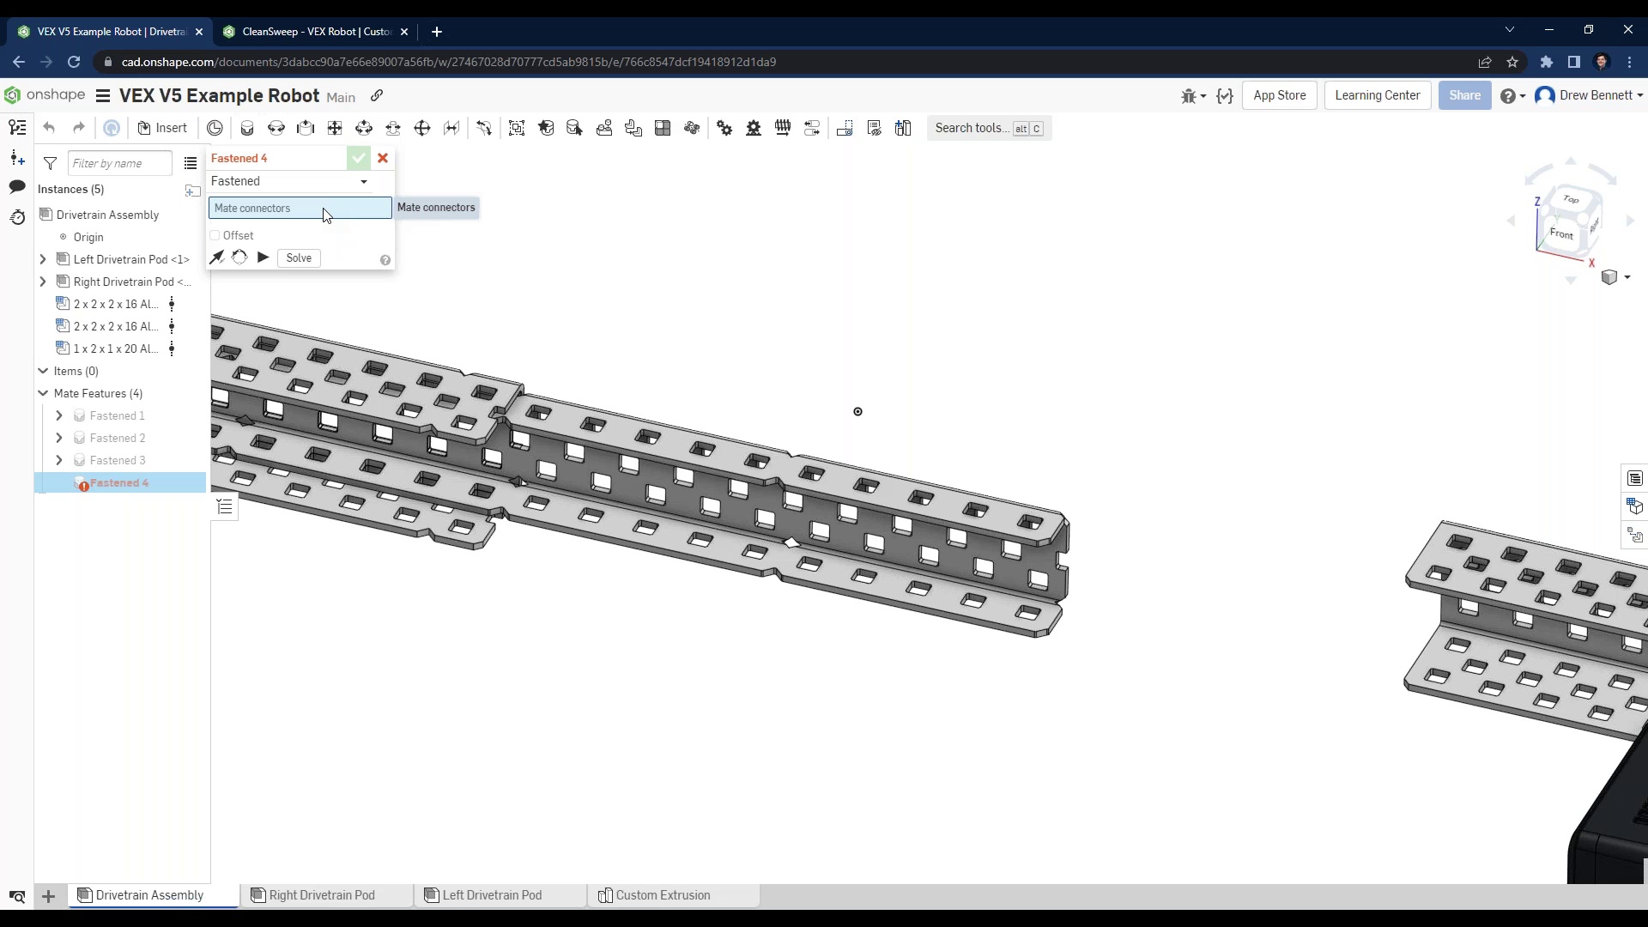1648x927 pixels.
Task: Select the Ball mate tool
Action: 422,128
